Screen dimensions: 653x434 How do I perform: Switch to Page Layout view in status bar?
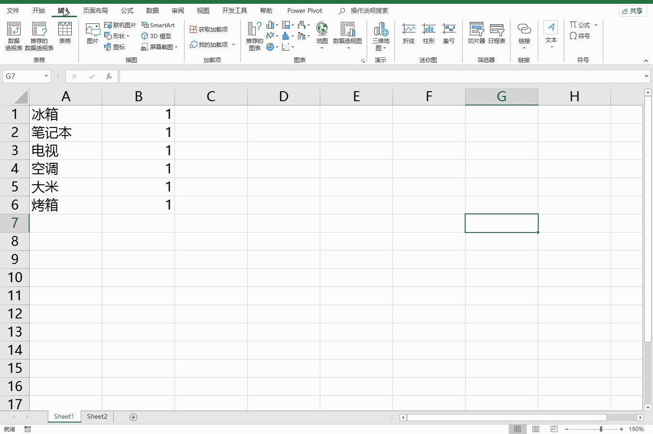point(536,429)
